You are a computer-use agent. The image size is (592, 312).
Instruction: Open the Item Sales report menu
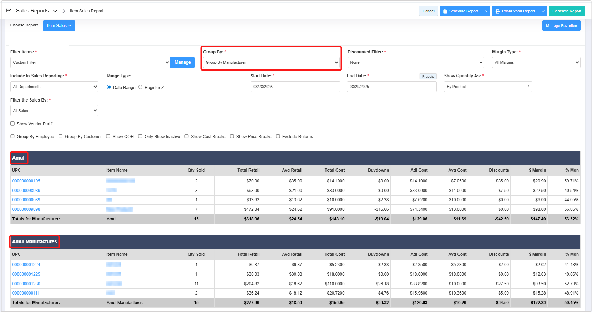point(59,26)
